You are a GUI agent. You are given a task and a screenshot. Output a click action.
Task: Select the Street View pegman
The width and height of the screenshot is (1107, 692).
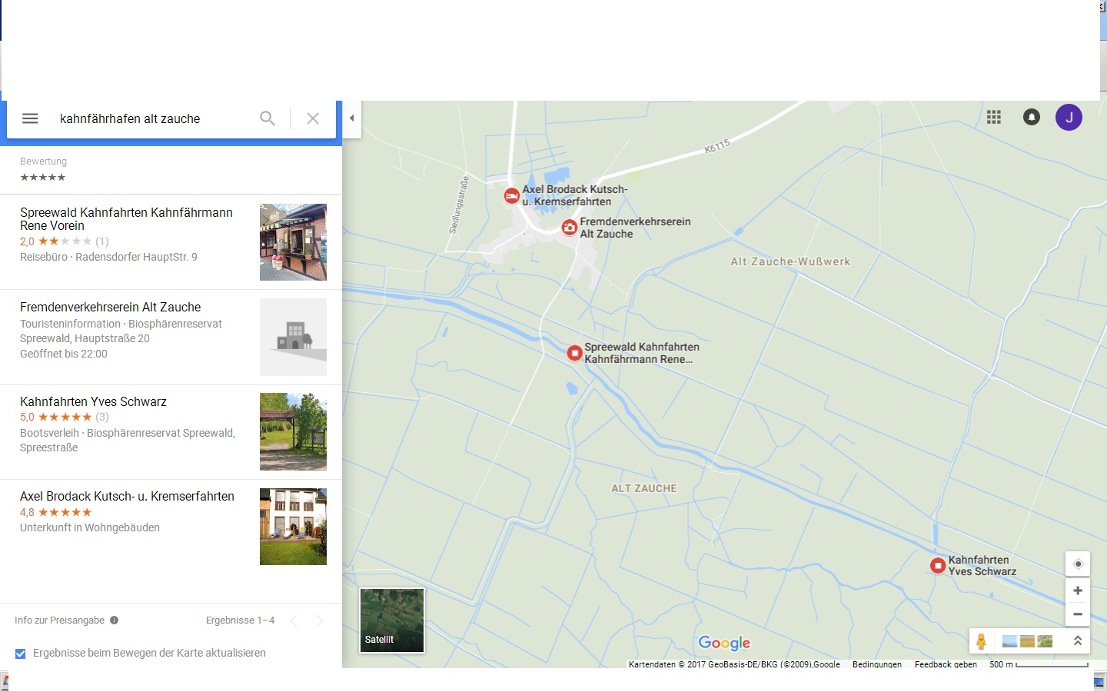tap(981, 641)
